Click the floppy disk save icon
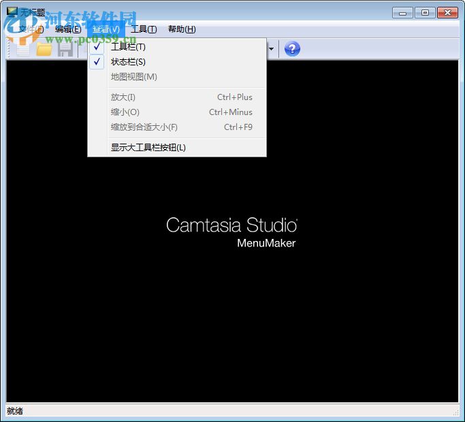 pos(65,49)
